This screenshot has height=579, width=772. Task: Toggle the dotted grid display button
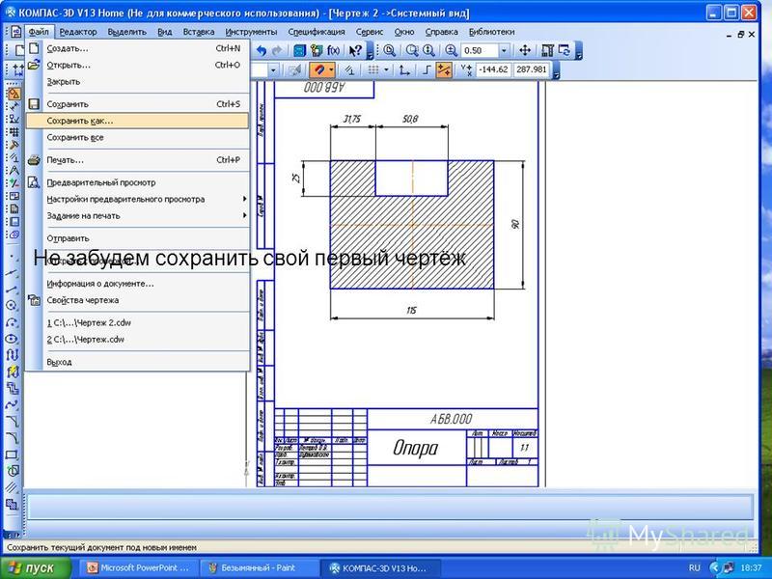point(373,69)
